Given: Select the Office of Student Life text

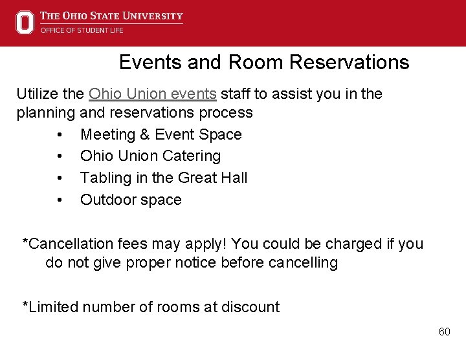Looking at the screenshot, I should tap(82, 30).
